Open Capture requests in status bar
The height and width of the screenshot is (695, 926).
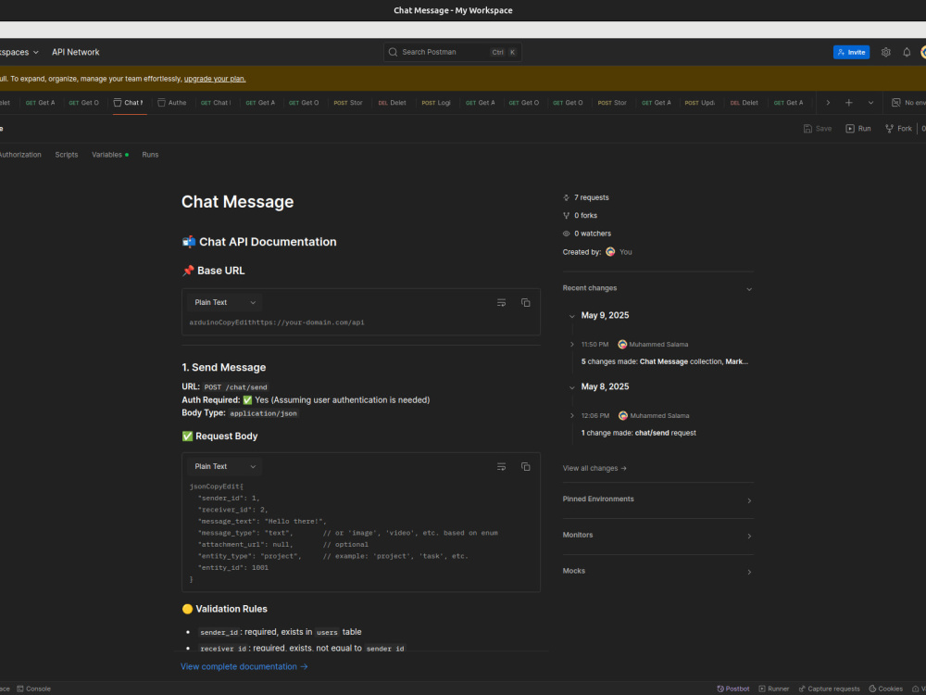pos(829,689)
